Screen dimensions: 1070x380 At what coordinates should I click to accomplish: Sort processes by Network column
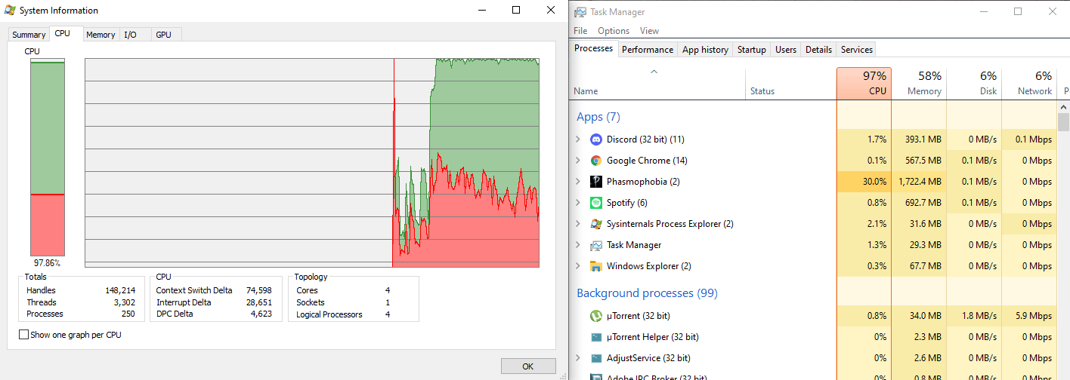coord(1029,83)
